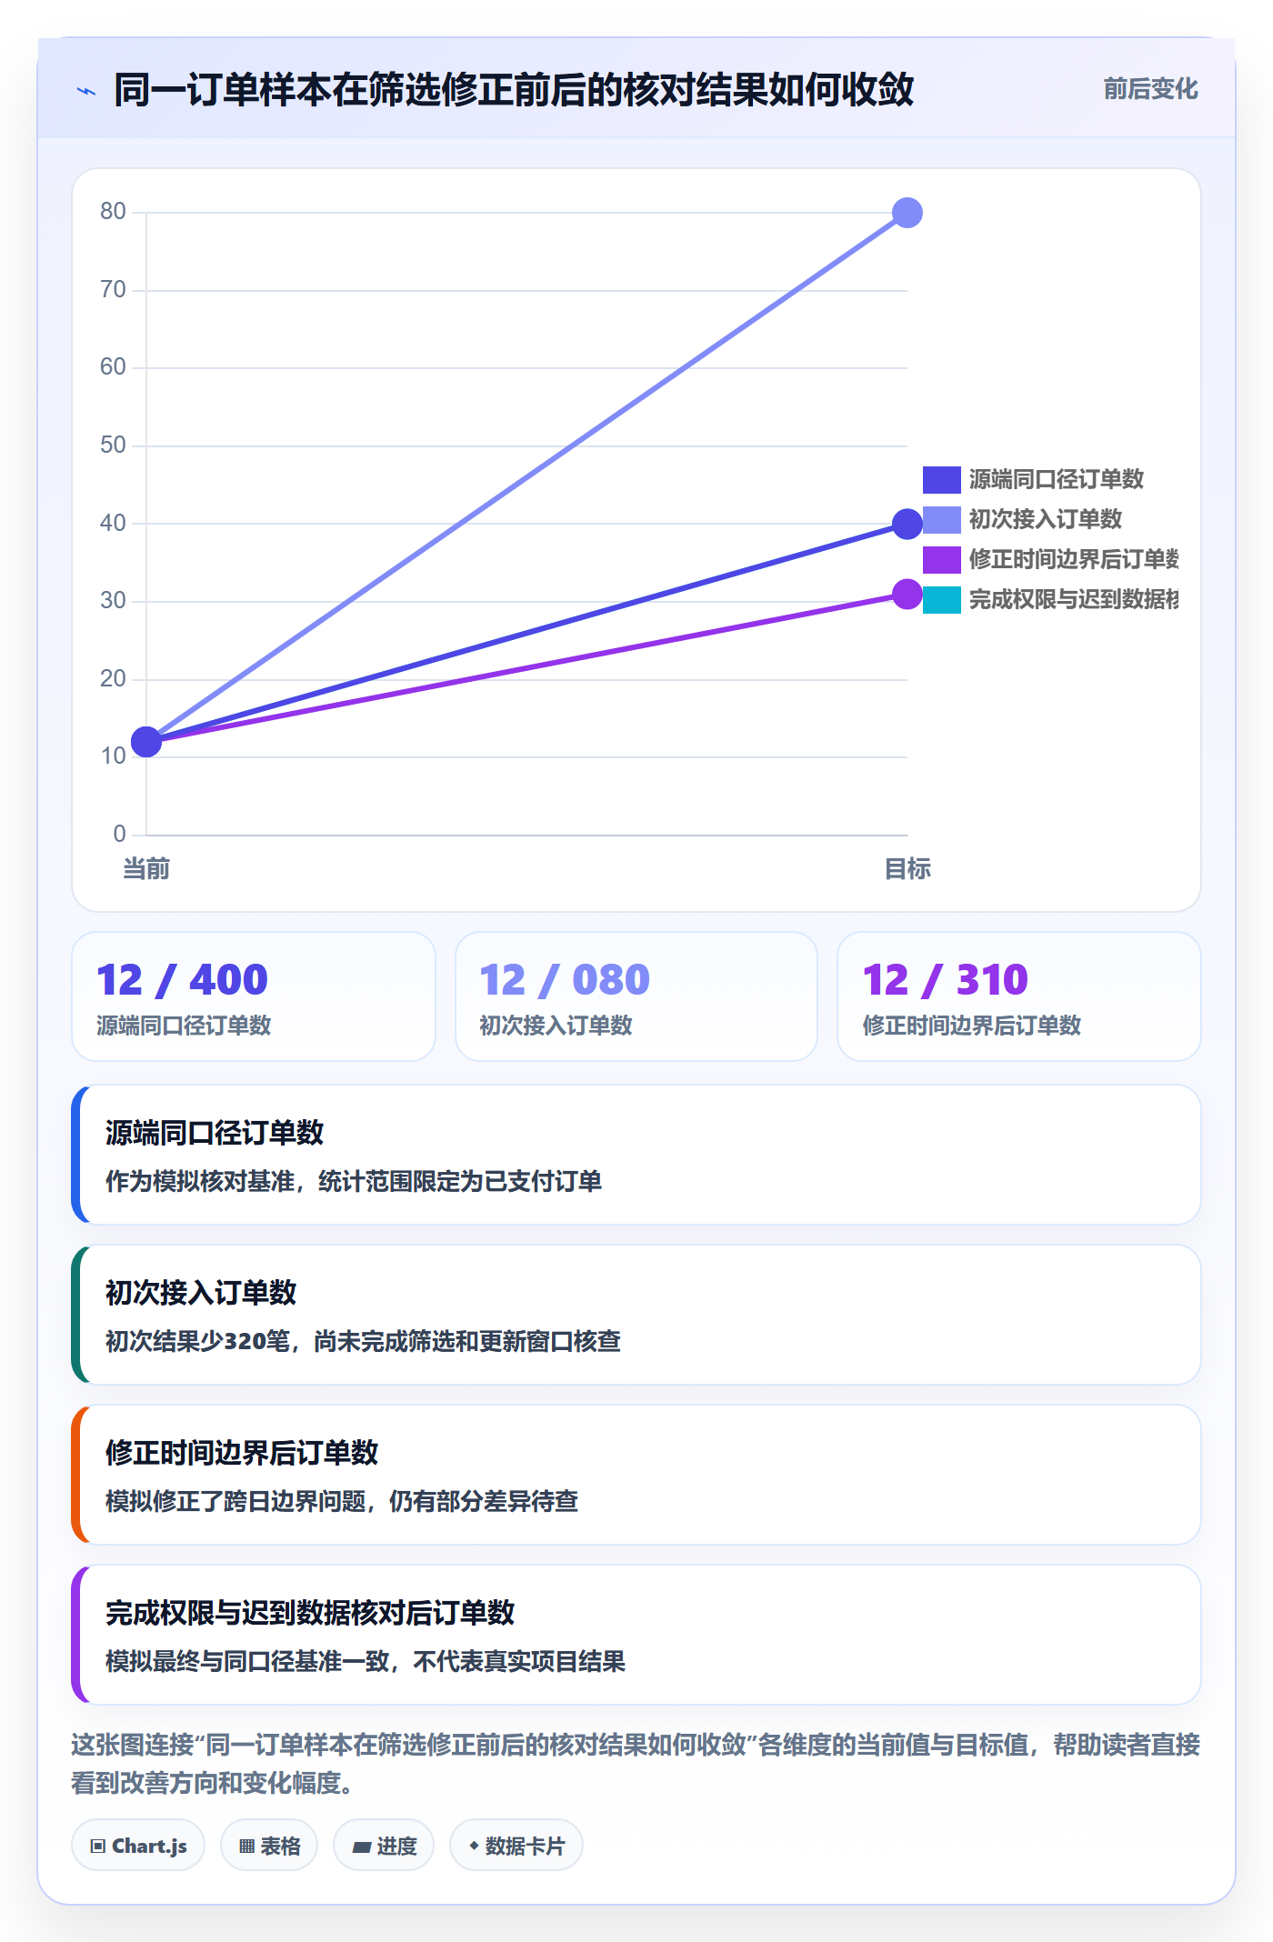
Task: Click the 数据卡片 tag chip
Action: tap(516, 1846)
